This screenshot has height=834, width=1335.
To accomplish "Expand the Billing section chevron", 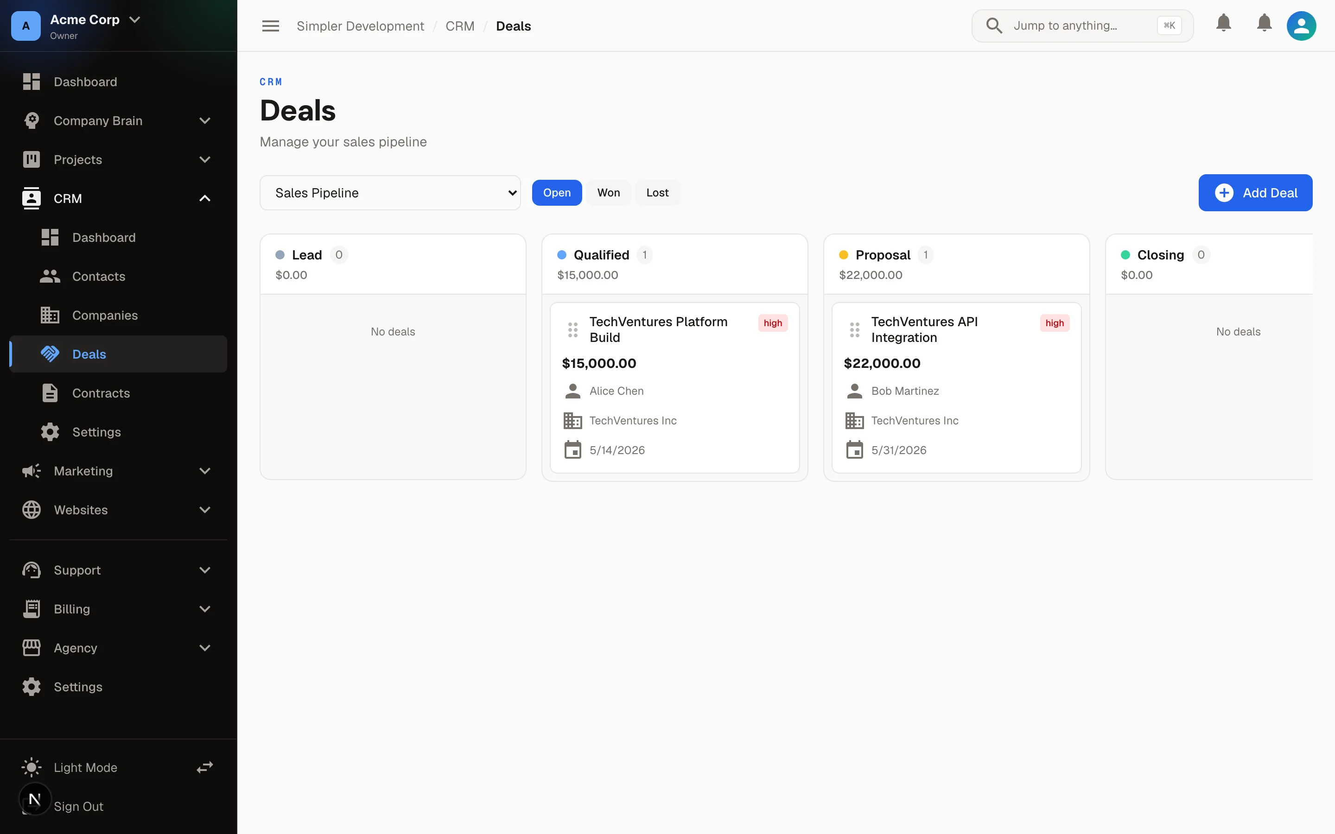I will coord(205,609).
